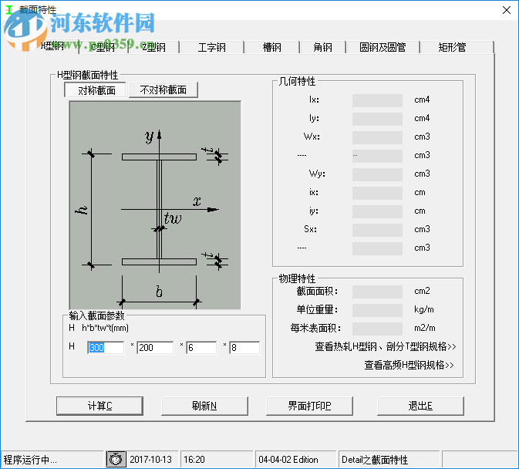
Task: Open 查看热轧H型钢、剖分T型钢规格 link
Action: [x=386, y=346]
